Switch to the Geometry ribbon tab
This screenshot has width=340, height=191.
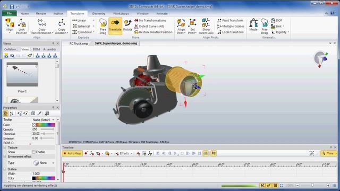tap(99, 13)
